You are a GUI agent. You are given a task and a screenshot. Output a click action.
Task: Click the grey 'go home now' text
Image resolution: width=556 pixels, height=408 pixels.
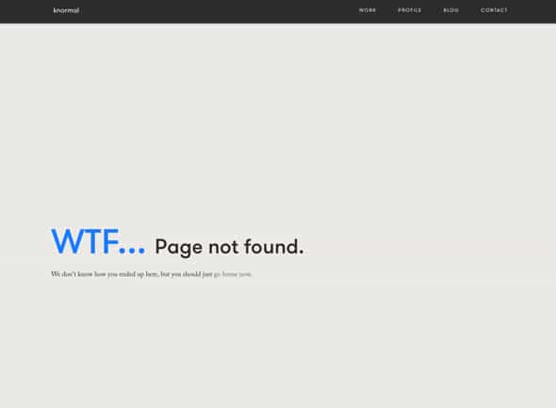pyautogui.click(x=233, y=274)
